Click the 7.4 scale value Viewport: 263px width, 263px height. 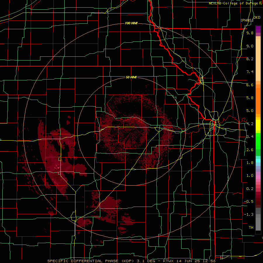pos(250,72)
